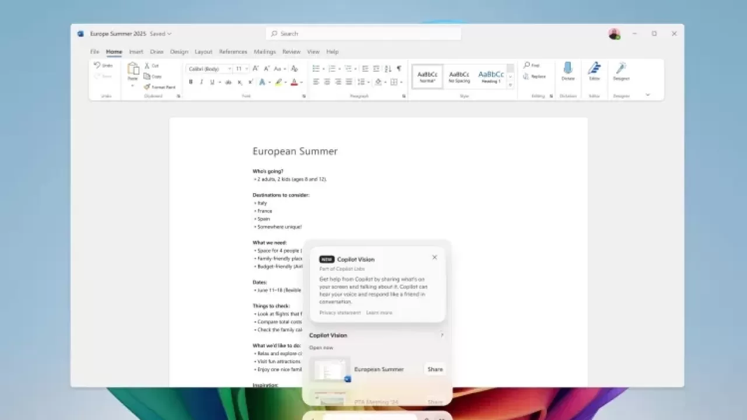Viewport: 747px width, 420px height.
Task: Click the Format Painter icon
Action: tap(148, 87)
